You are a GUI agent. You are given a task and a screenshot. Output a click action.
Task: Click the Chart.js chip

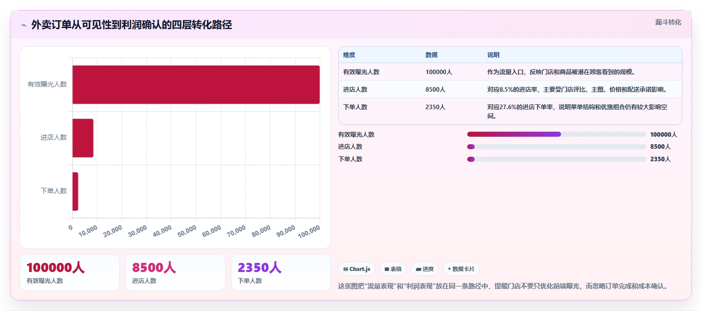[357, 269]
